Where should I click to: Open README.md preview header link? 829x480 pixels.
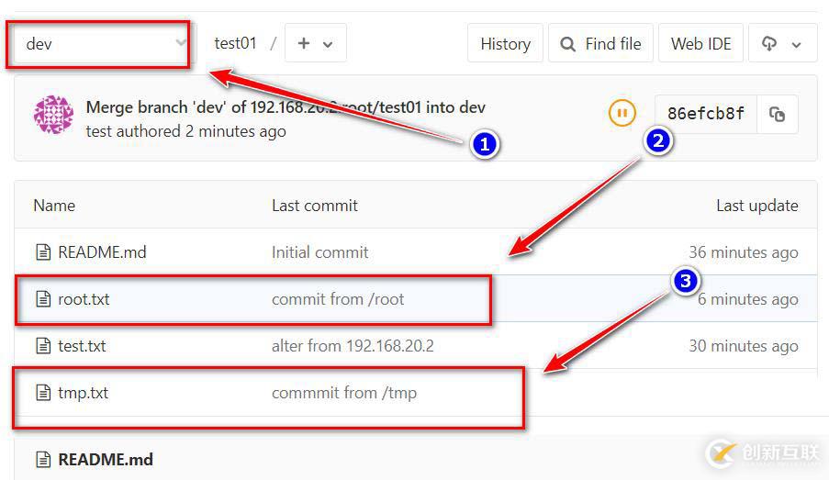point(106,460)
